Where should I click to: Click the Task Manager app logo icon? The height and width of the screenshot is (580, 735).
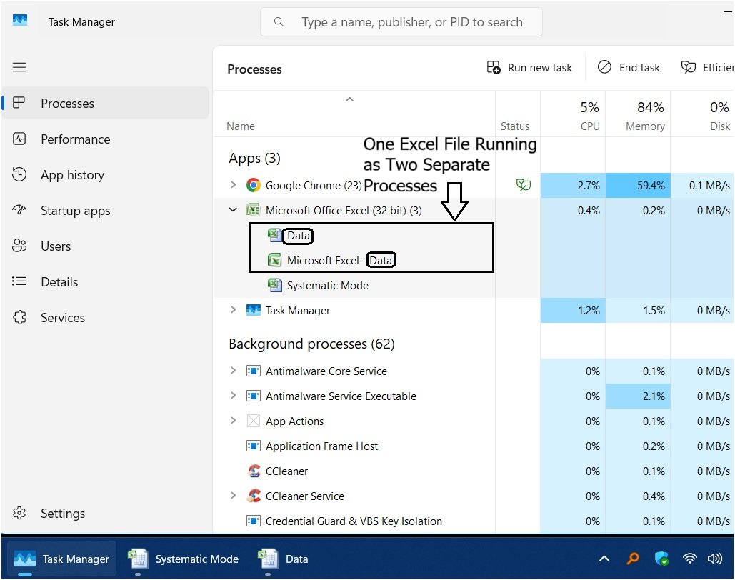(20, 21)
